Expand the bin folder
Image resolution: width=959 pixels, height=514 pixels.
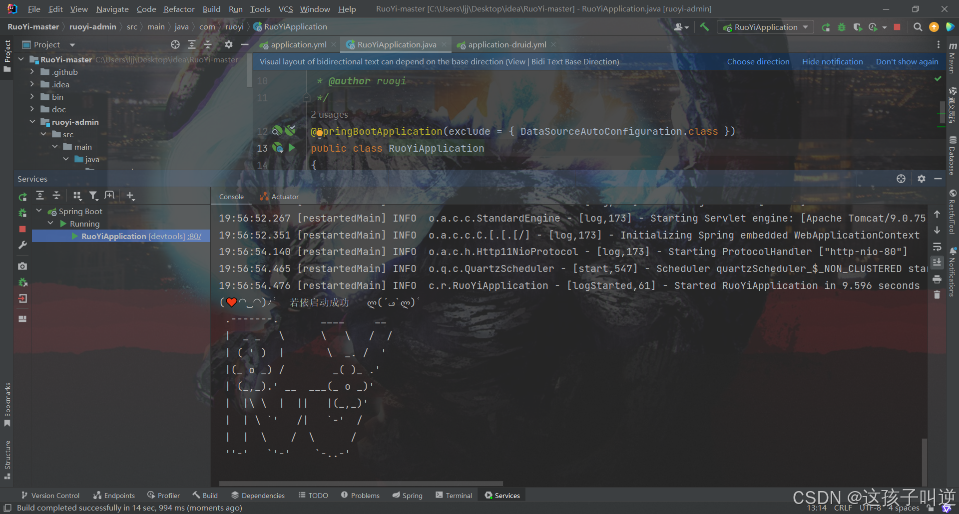tap(32, 97)
